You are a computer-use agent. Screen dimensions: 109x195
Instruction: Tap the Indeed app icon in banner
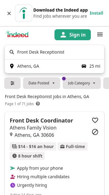point(24,13)
